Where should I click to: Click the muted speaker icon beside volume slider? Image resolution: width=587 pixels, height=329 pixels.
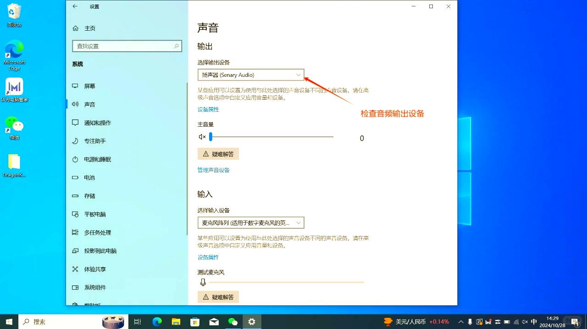pos(202,137)
